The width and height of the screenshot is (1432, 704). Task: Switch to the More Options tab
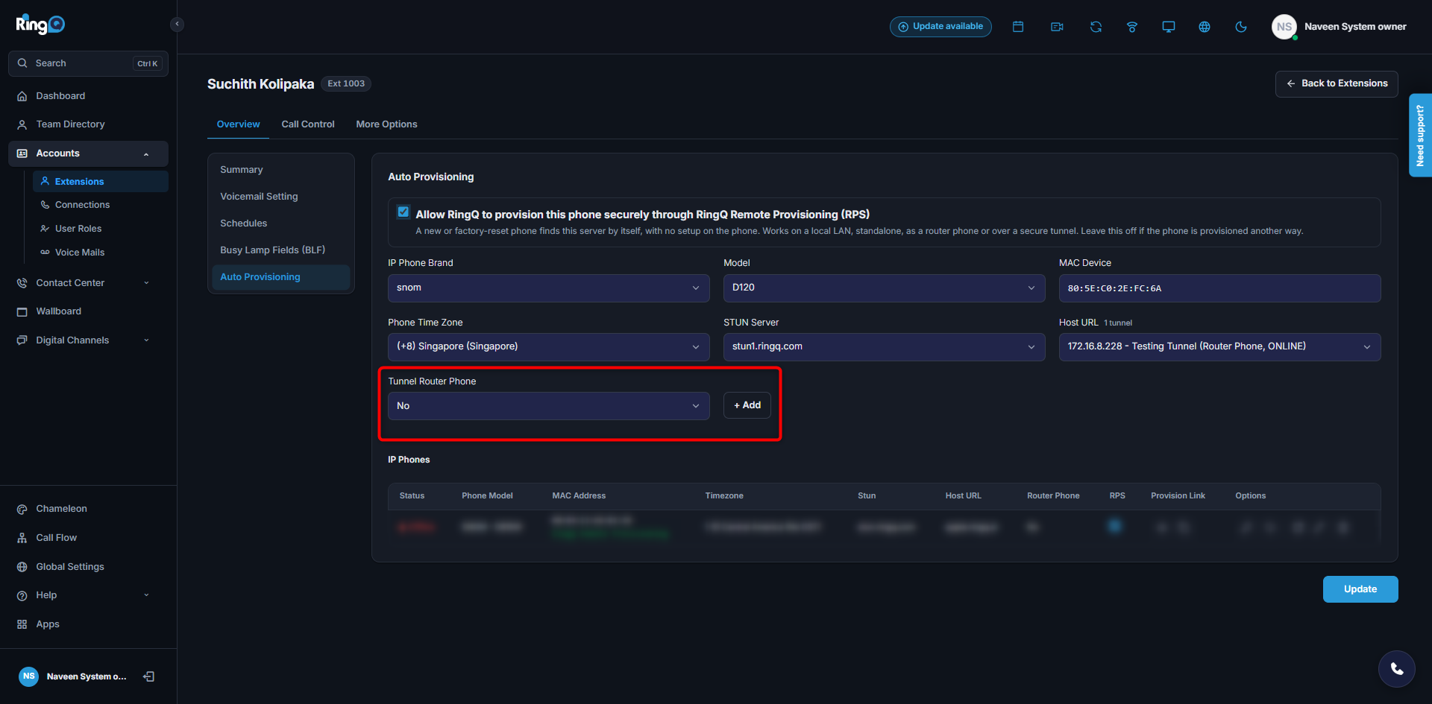[x=386, y=124]
